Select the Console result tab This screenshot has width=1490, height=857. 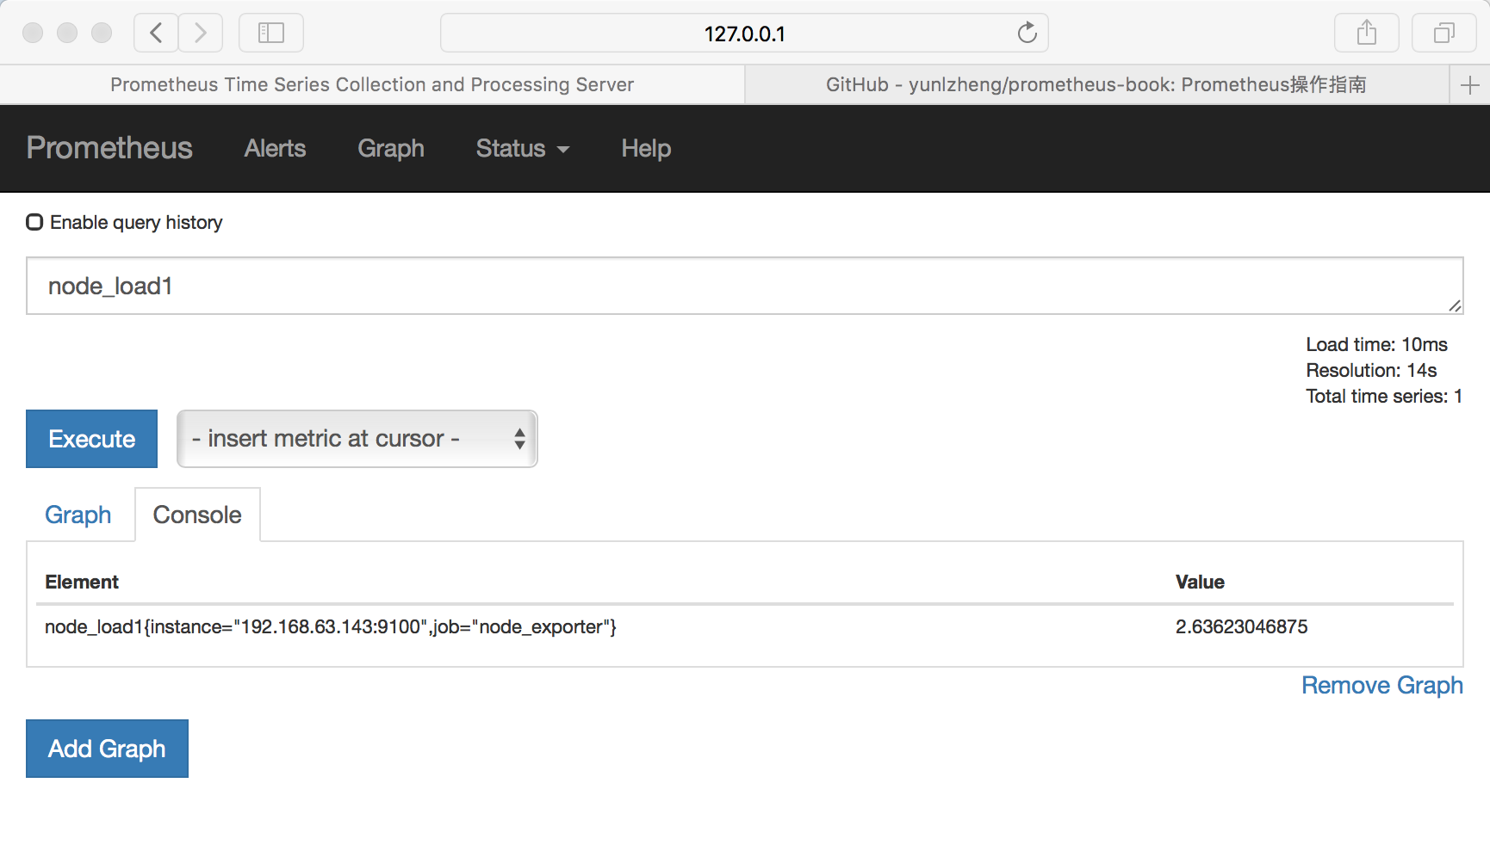tap(197, 515)
